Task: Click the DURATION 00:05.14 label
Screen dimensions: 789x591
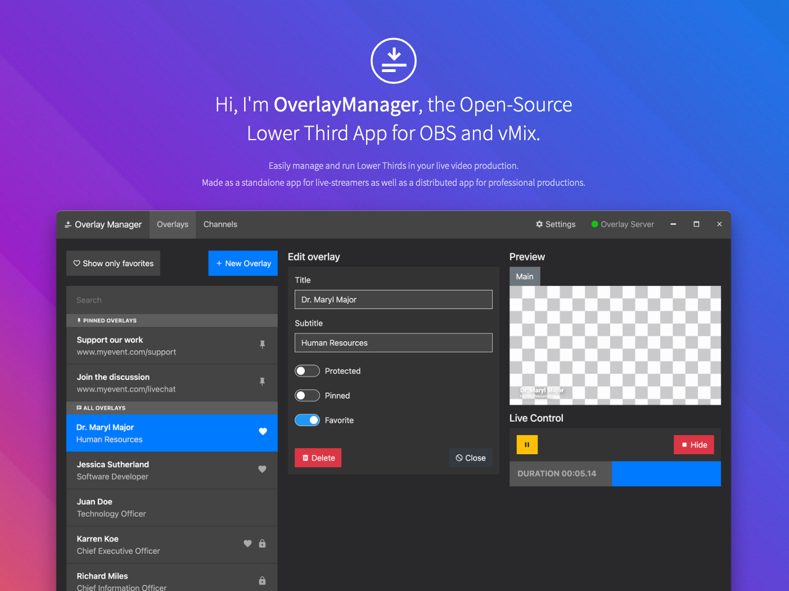Action: click(557, 474)
